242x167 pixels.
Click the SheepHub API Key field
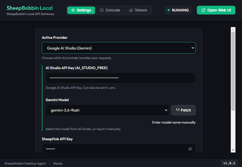coord(119,149)
